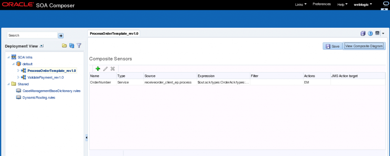The width and height of the screenshot is (390, 156).
Task: Click the $out.ack expression cell
Action: (x=223, y=82)
